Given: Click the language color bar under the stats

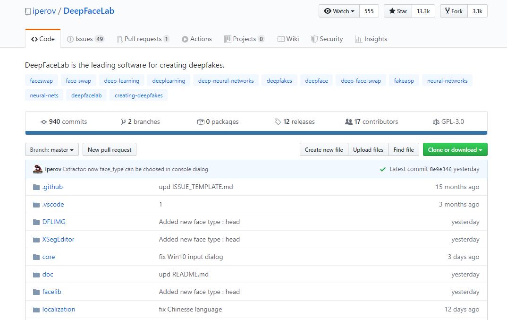Looking at the screenshot, I should (x=256, y=133).
